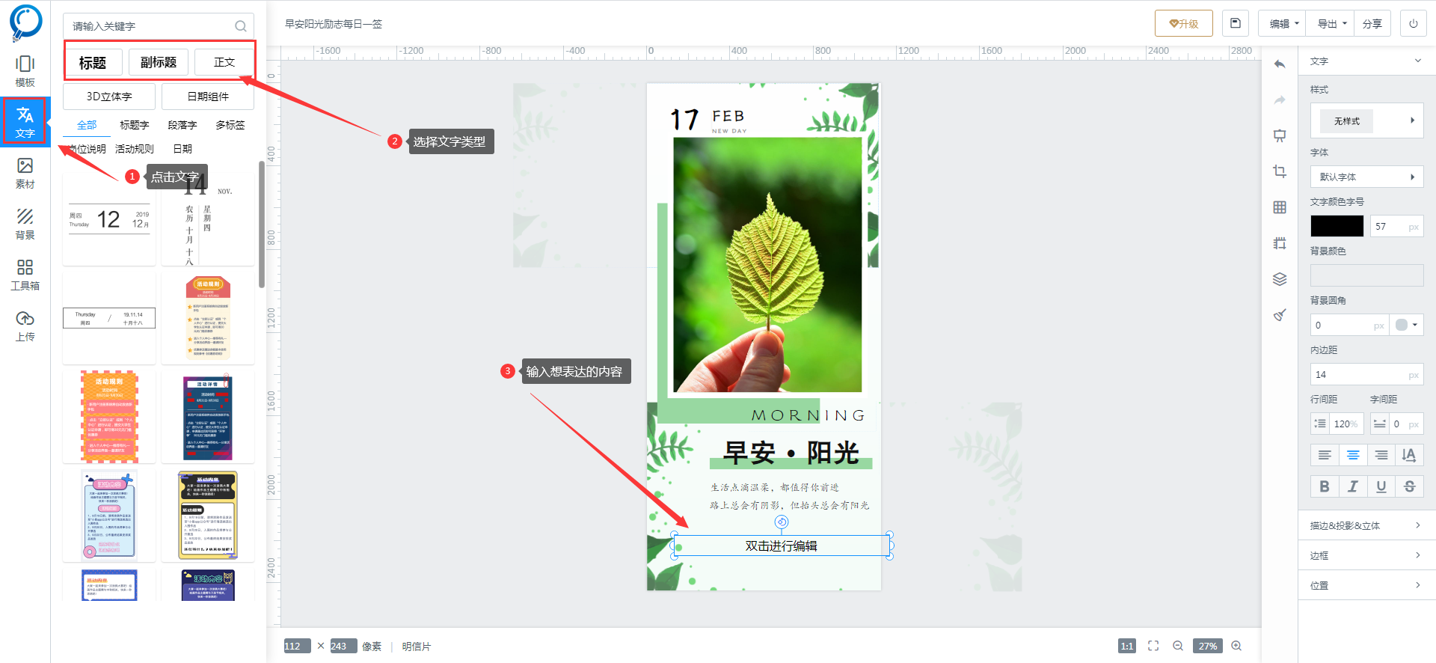Click the 升级 upgrade button
The height and width of the screenshot is (663, 1436).
coord(1183,23)
